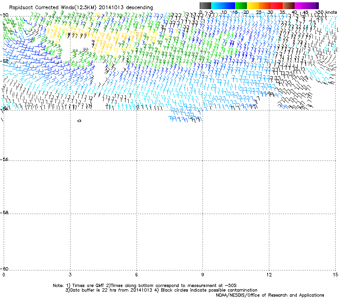Click the '0' label on the bottom axis
Screen dimensions: 339x298
click(x=4, y=275)
